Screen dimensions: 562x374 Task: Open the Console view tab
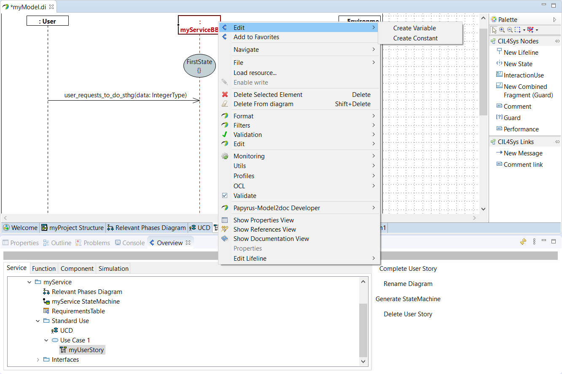130,243
